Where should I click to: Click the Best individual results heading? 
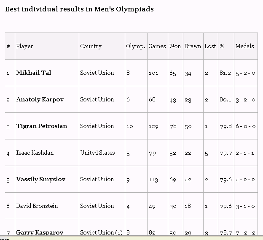79,9
